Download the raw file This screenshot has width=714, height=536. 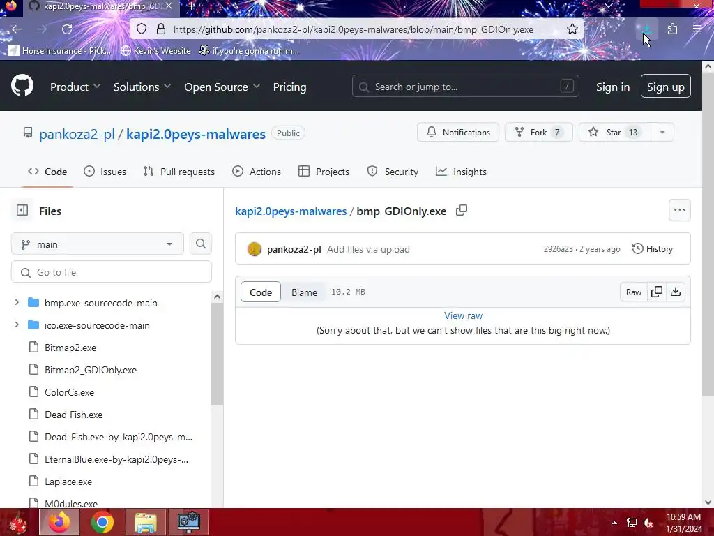click(x=676, y=292)
